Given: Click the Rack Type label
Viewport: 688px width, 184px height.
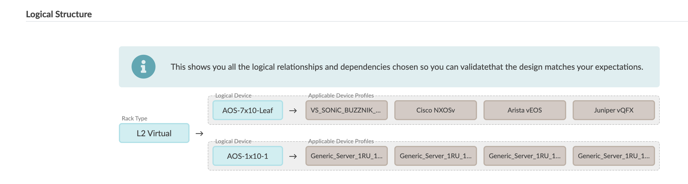Looking at the screenshot, I should point(134,118).
